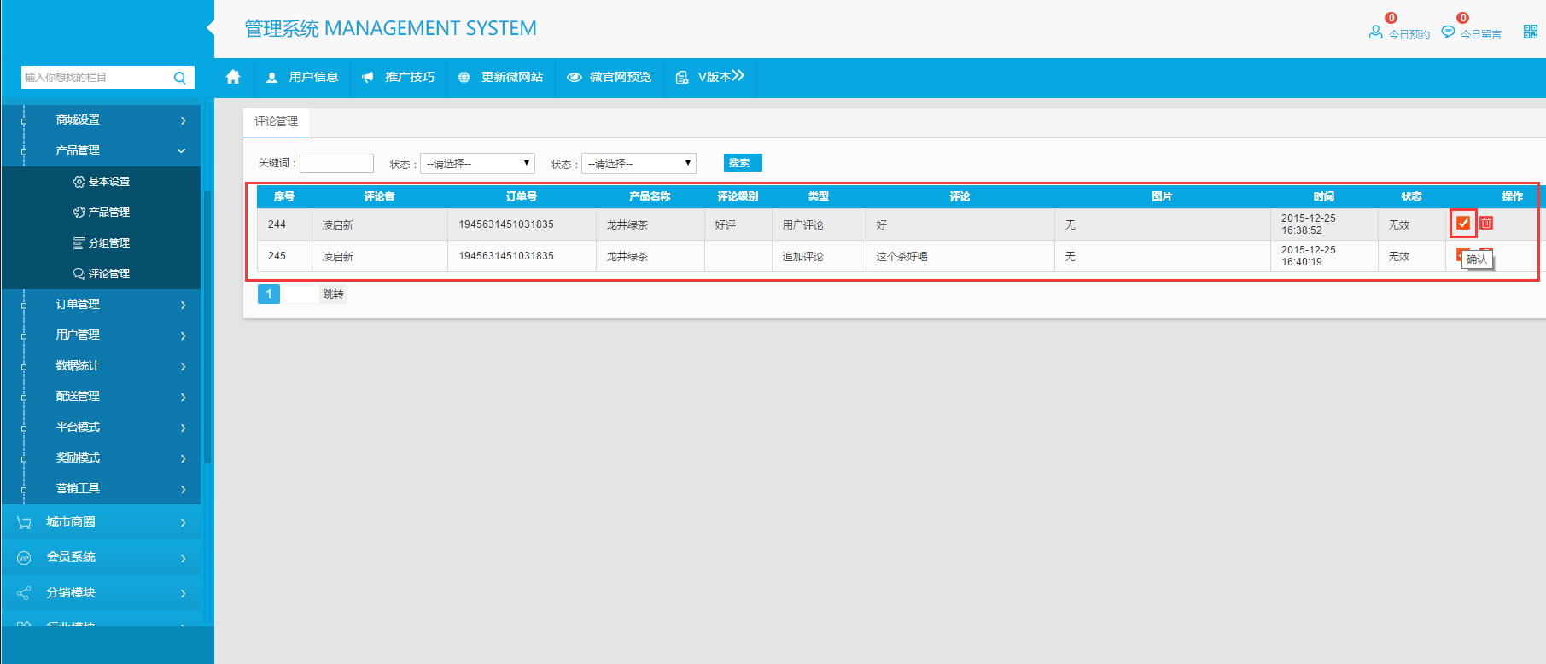The height and width of the screenshot is (664, 1546).
Task: Delete comment 244 with trash icon
Action: (1486, 223)
